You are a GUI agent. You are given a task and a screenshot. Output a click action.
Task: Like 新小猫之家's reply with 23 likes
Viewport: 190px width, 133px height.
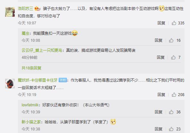(171, 129)
